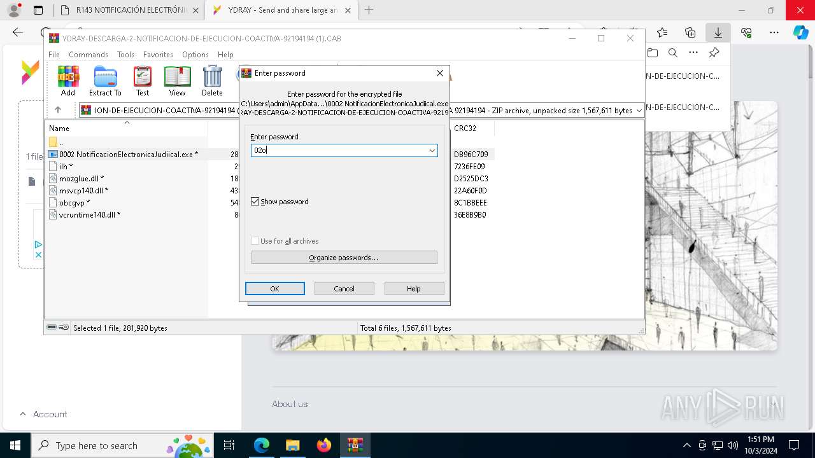
Task: Open more options in the downloads panel
Action: [x=693, y=53]
